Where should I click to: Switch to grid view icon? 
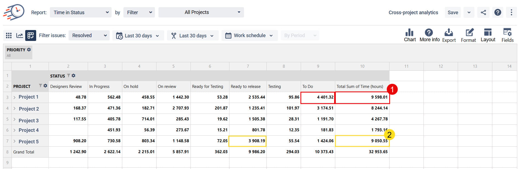[9, 35]
